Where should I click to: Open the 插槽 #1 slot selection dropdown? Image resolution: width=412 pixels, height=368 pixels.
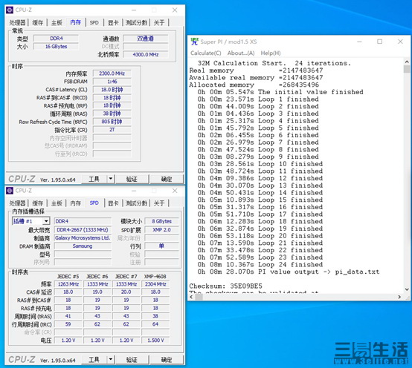(30, 221)
